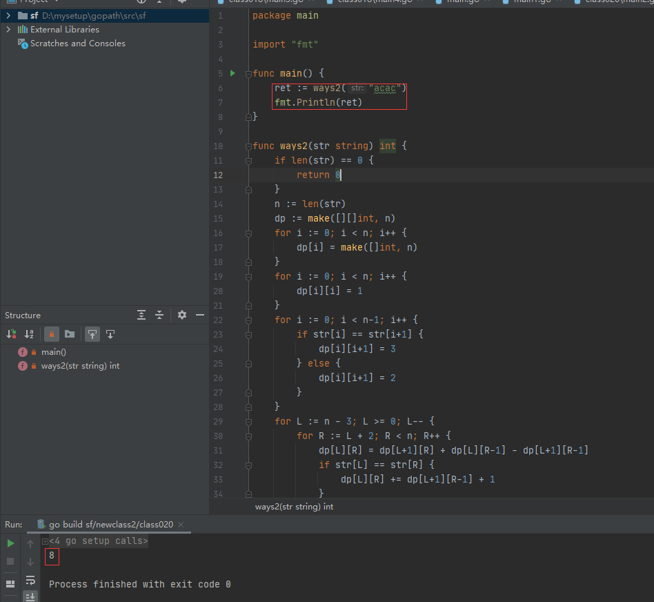The width and height of the screenshot is (654, 602).
Task: Fold the if len(str) block at line 11
Action: [x=248, y=161]
